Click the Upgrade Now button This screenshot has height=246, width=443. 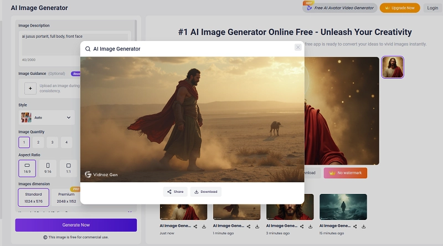tap(400, 8)
